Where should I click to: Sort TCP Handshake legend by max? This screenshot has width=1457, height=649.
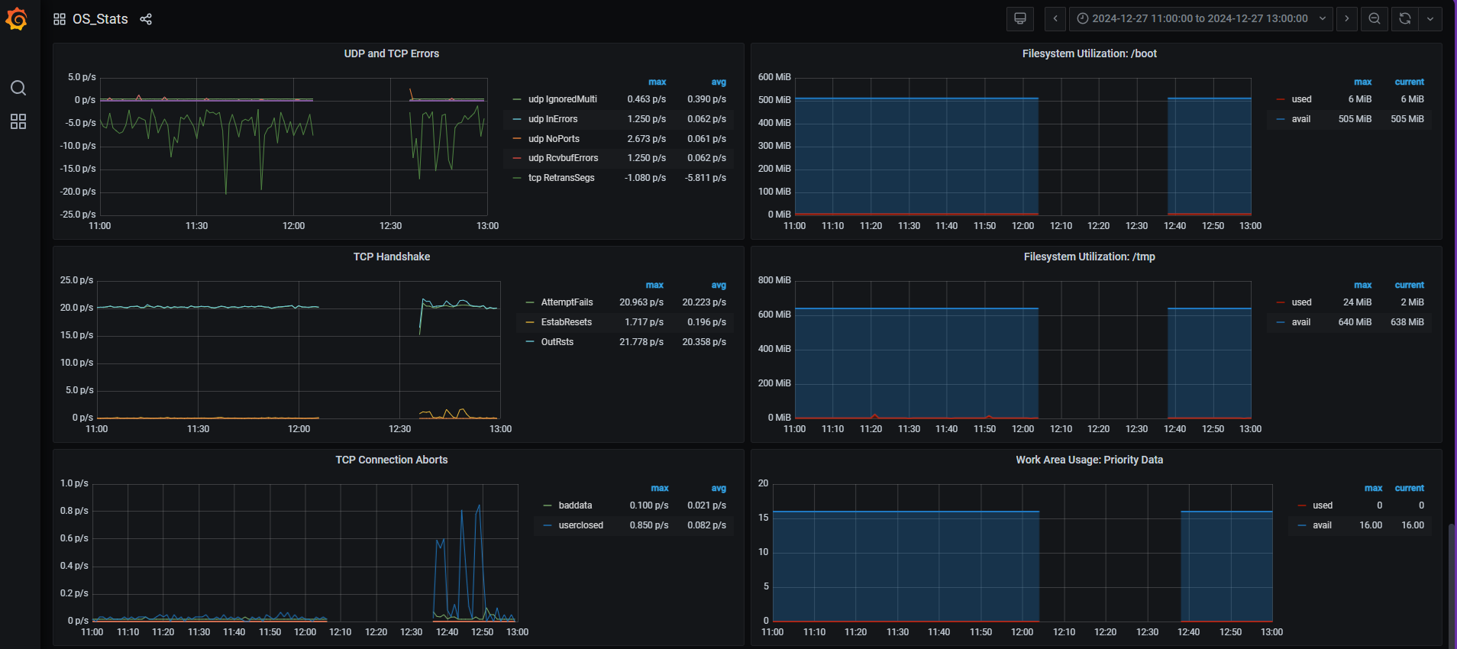(x=654, y=285)
